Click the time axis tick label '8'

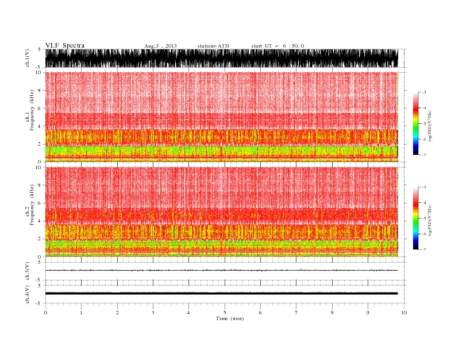[x=332, y=313]
